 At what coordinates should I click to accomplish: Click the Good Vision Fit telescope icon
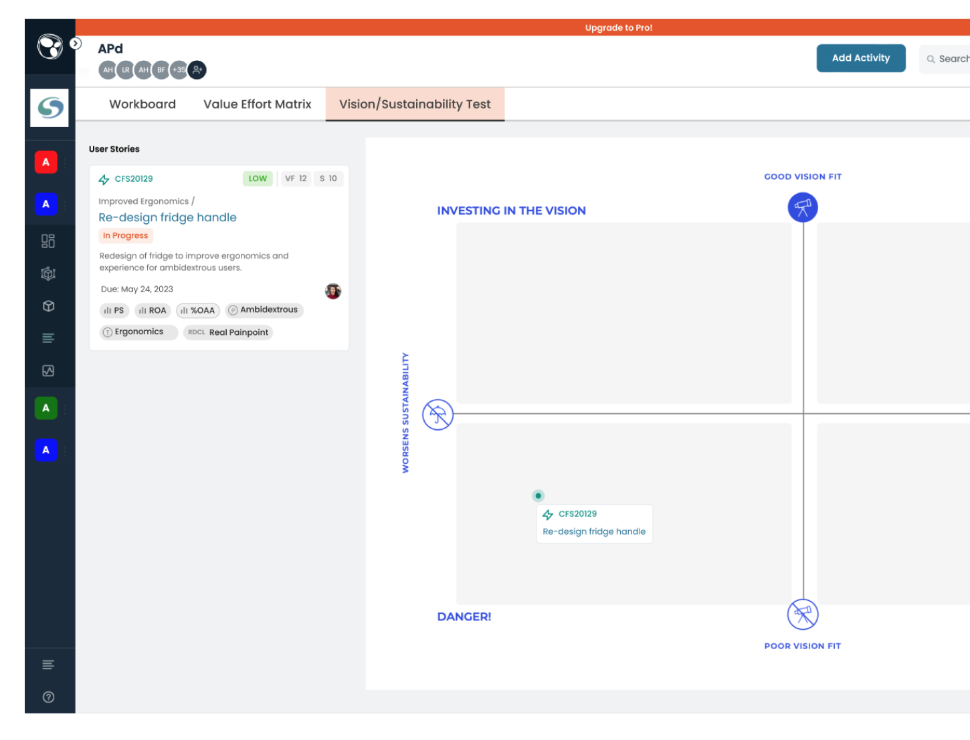tap(803, 207)
